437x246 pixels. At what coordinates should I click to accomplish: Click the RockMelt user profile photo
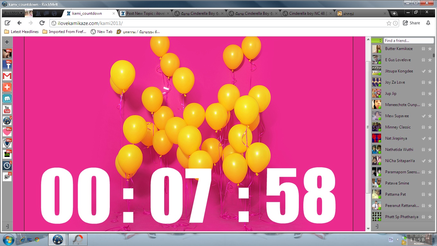pyautogui.click(x=29, y=13)
